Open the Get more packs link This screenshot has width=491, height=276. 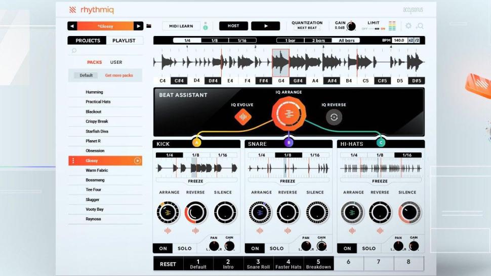tap(119, 75)
